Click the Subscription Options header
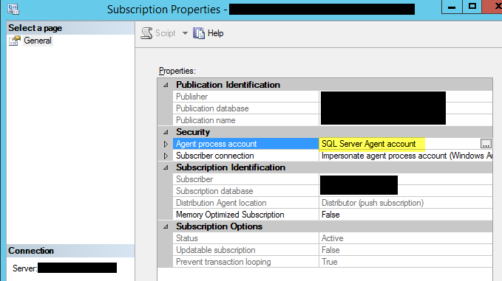Image resolution: width=502 pixels, height=281 pixels. pyautogui.click(x=219, y=226)
